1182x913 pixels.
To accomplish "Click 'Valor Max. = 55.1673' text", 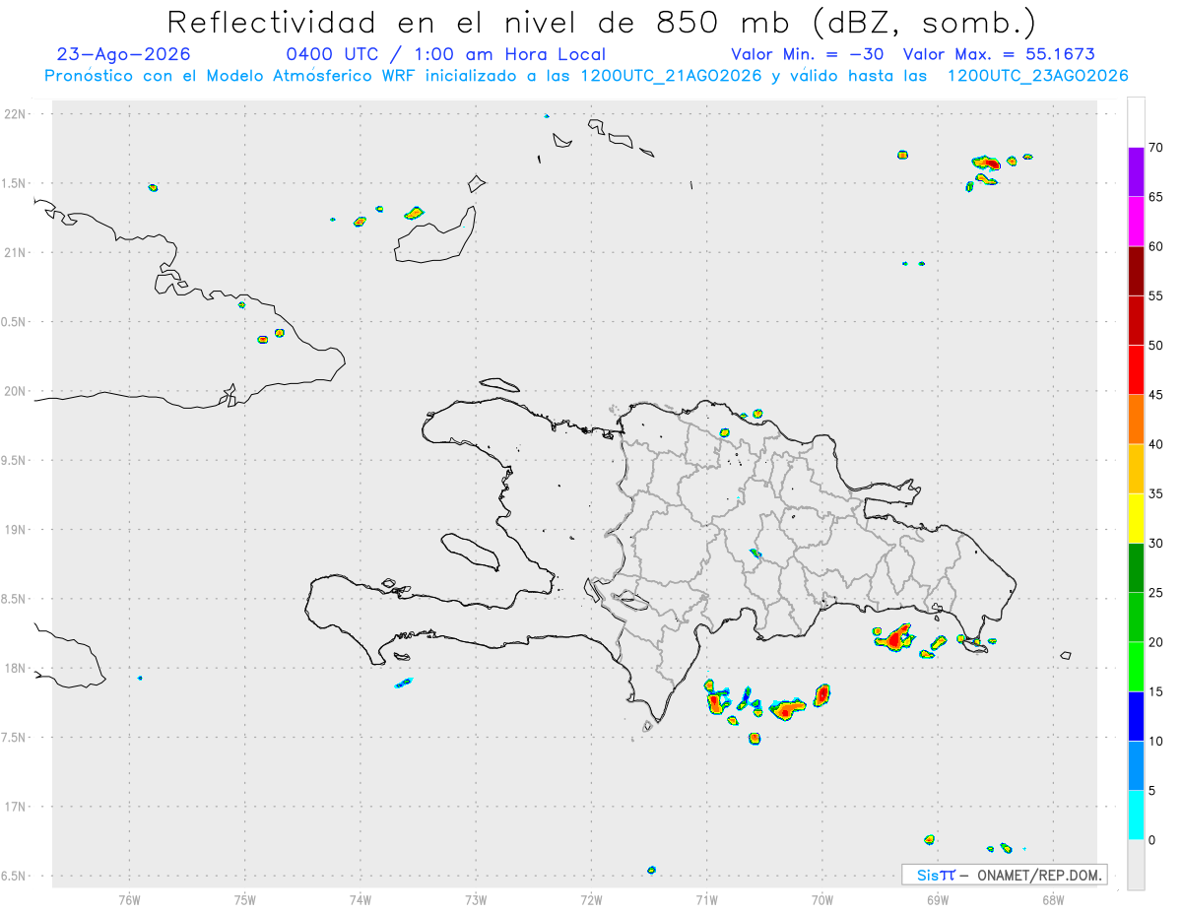I will click(x=999, y=54).
